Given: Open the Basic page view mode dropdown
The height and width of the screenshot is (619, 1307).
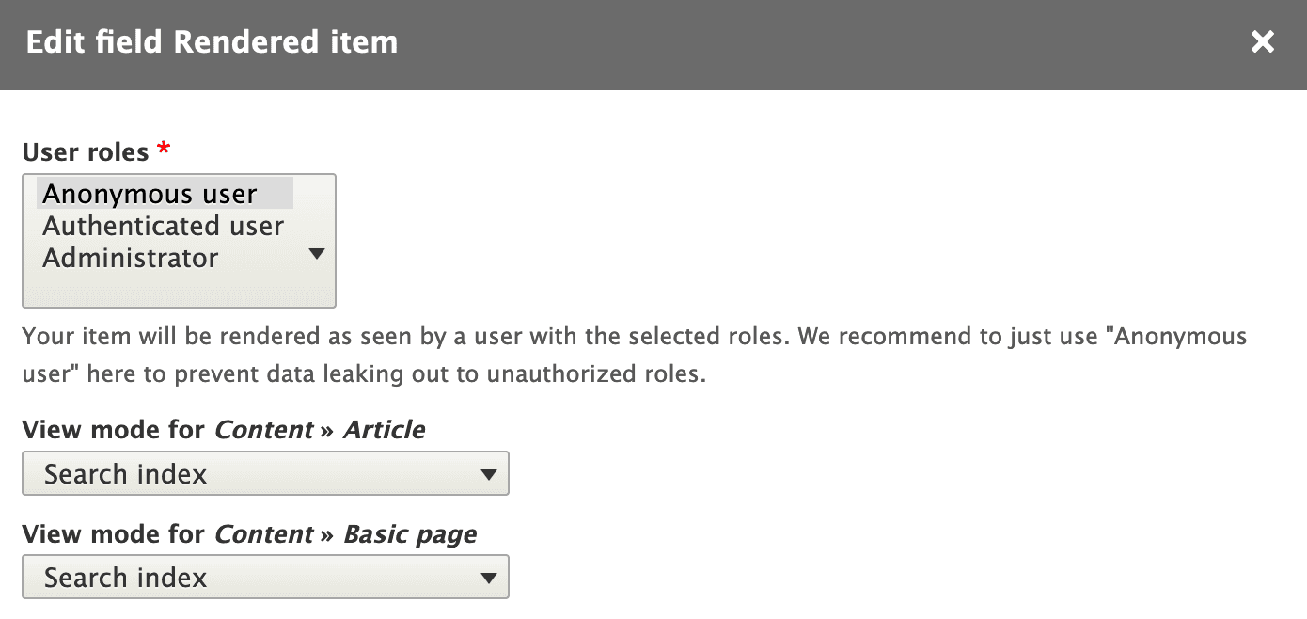Looking at the screenshot, I should pos(265,577).
